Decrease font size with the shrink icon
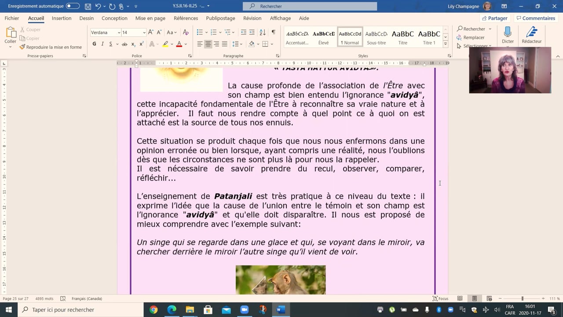 click(159, 32)
